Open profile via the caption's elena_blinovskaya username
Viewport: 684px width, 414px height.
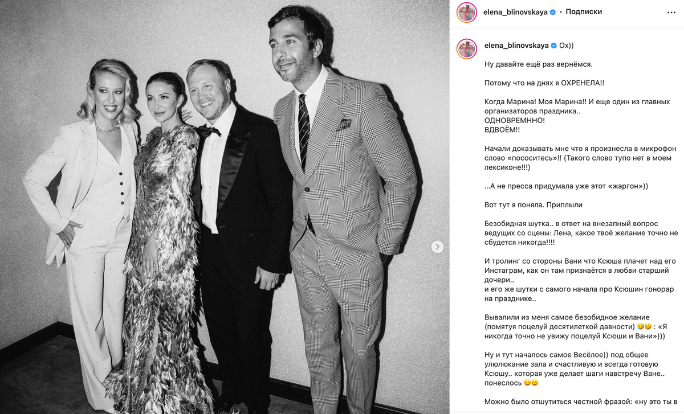click(516, 45)
